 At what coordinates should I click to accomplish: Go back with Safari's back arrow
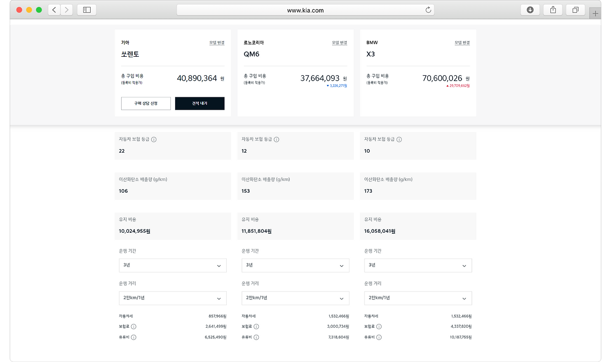pos(54,10)
